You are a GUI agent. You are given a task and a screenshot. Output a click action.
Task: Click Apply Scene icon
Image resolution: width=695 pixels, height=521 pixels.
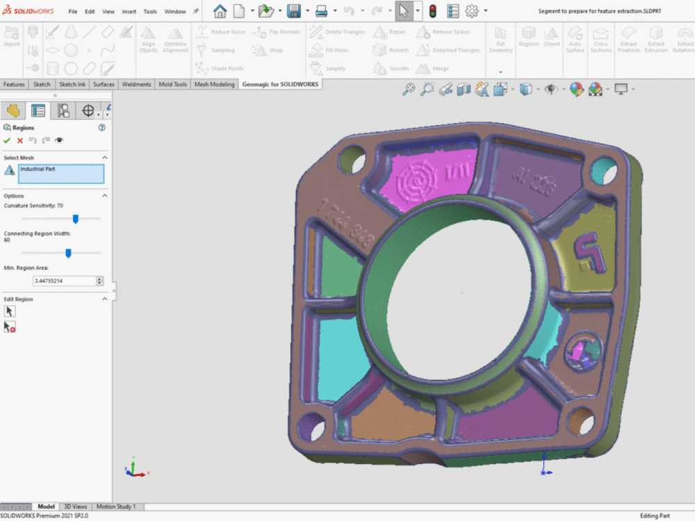[x=596, y=89]
